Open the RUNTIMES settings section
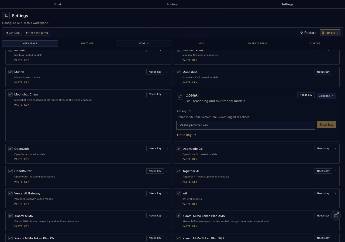Viewport: 345px width, 242px height. tap(87, 44)
